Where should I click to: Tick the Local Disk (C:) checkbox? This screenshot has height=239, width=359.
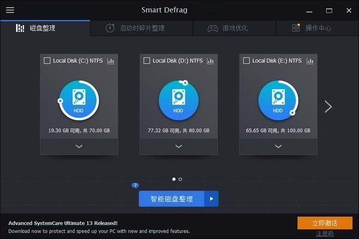click(47, 61)
